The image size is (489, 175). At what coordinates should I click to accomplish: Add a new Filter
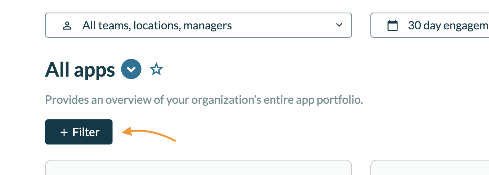[79, 132]
